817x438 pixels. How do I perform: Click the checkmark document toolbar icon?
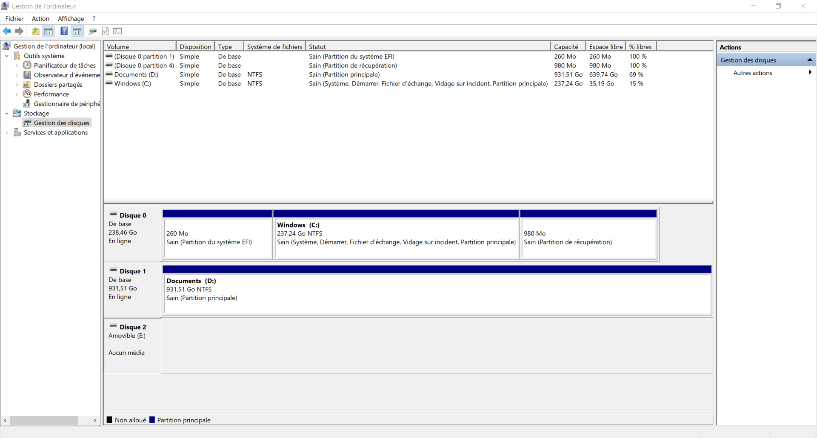pyautogui.click(x=106, y=31)
